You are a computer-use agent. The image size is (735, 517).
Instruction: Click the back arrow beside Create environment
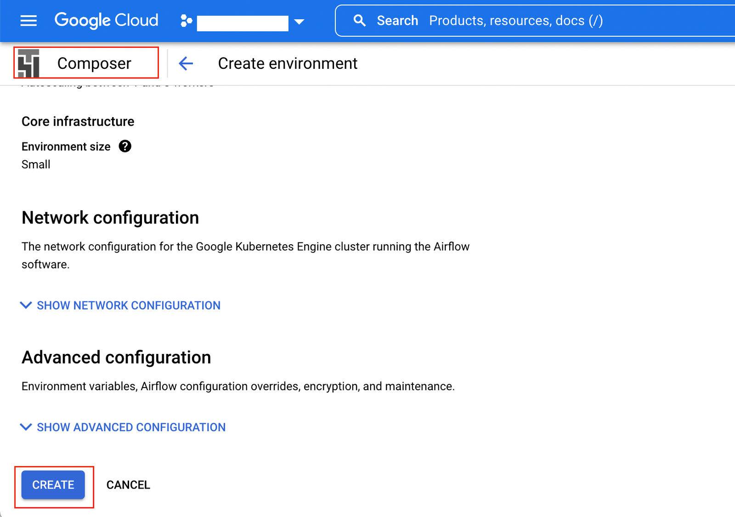(x=186, y=64)
